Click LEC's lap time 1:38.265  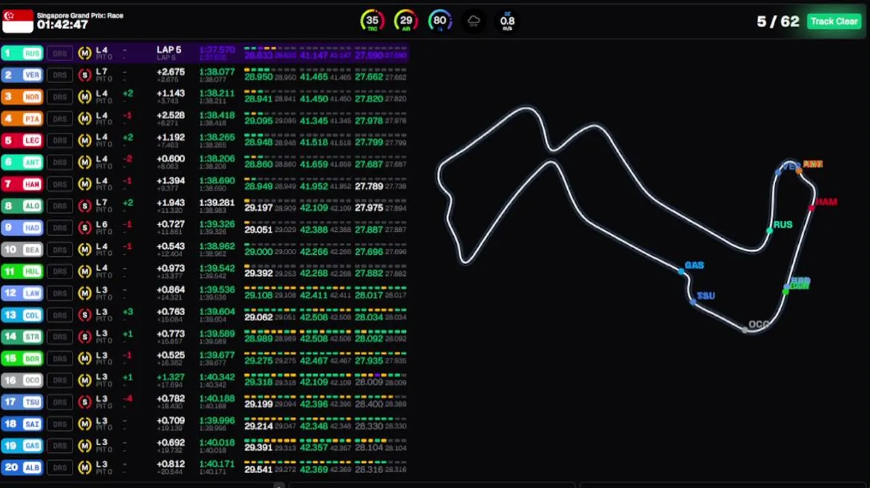click(x=217, y=137)
